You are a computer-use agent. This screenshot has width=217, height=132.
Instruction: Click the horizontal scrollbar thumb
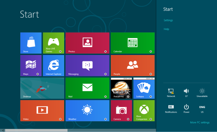[x=36, y=130]
